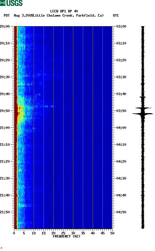The image size is (155, 251).
Task: Click the 04:20 UTC time label
Action: [121, 162]
